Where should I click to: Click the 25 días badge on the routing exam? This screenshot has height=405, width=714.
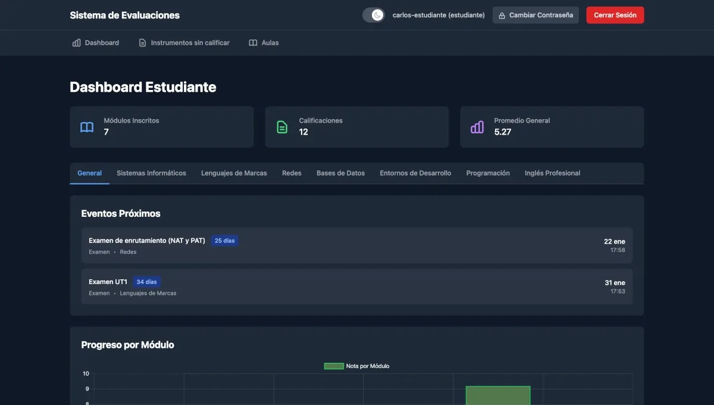point(225,240)
